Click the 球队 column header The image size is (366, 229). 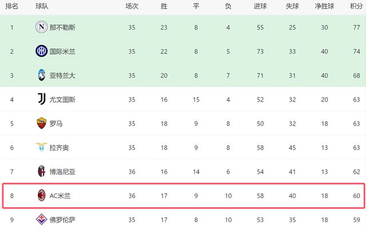coord(42,6)
